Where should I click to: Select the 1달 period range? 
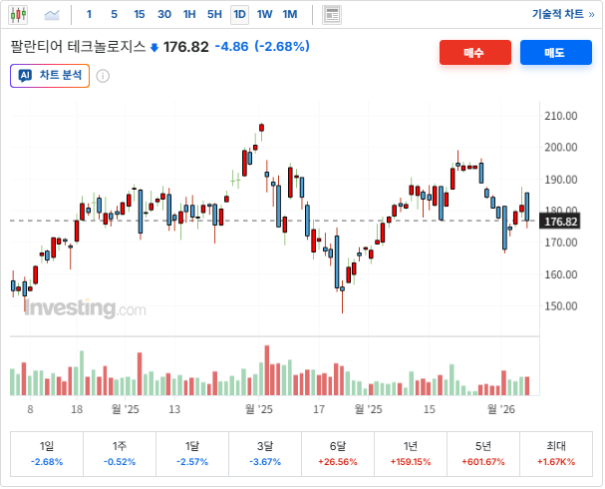pyautogui.click(x=192, y=454)
